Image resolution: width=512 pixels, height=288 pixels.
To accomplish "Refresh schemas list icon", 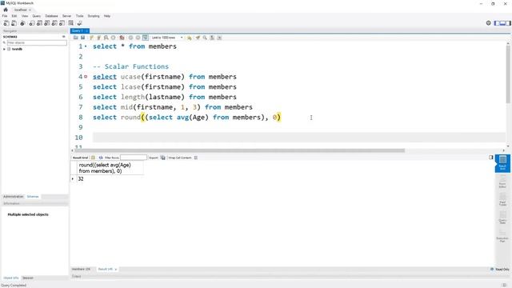I will [64, 37].
